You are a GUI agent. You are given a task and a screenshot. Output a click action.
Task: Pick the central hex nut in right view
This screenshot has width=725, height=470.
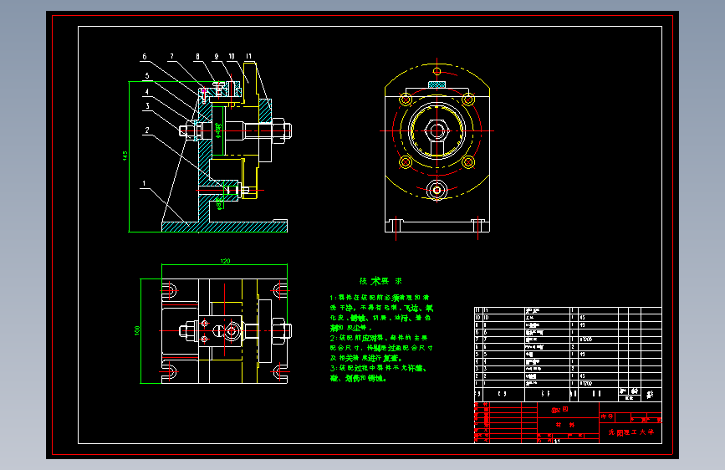click(437, 131)
